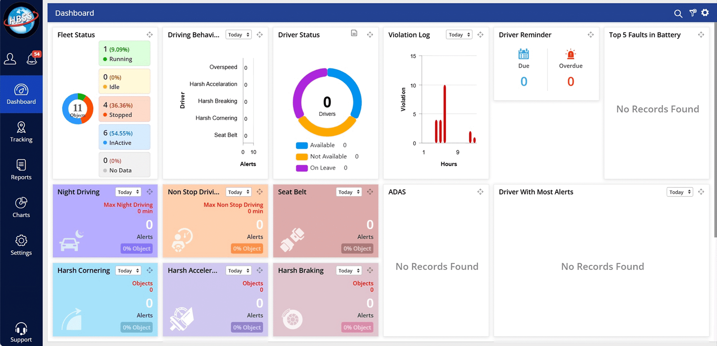Toggle the On Leave legend entry
The image size is (717, 346).
click(316, 168)
